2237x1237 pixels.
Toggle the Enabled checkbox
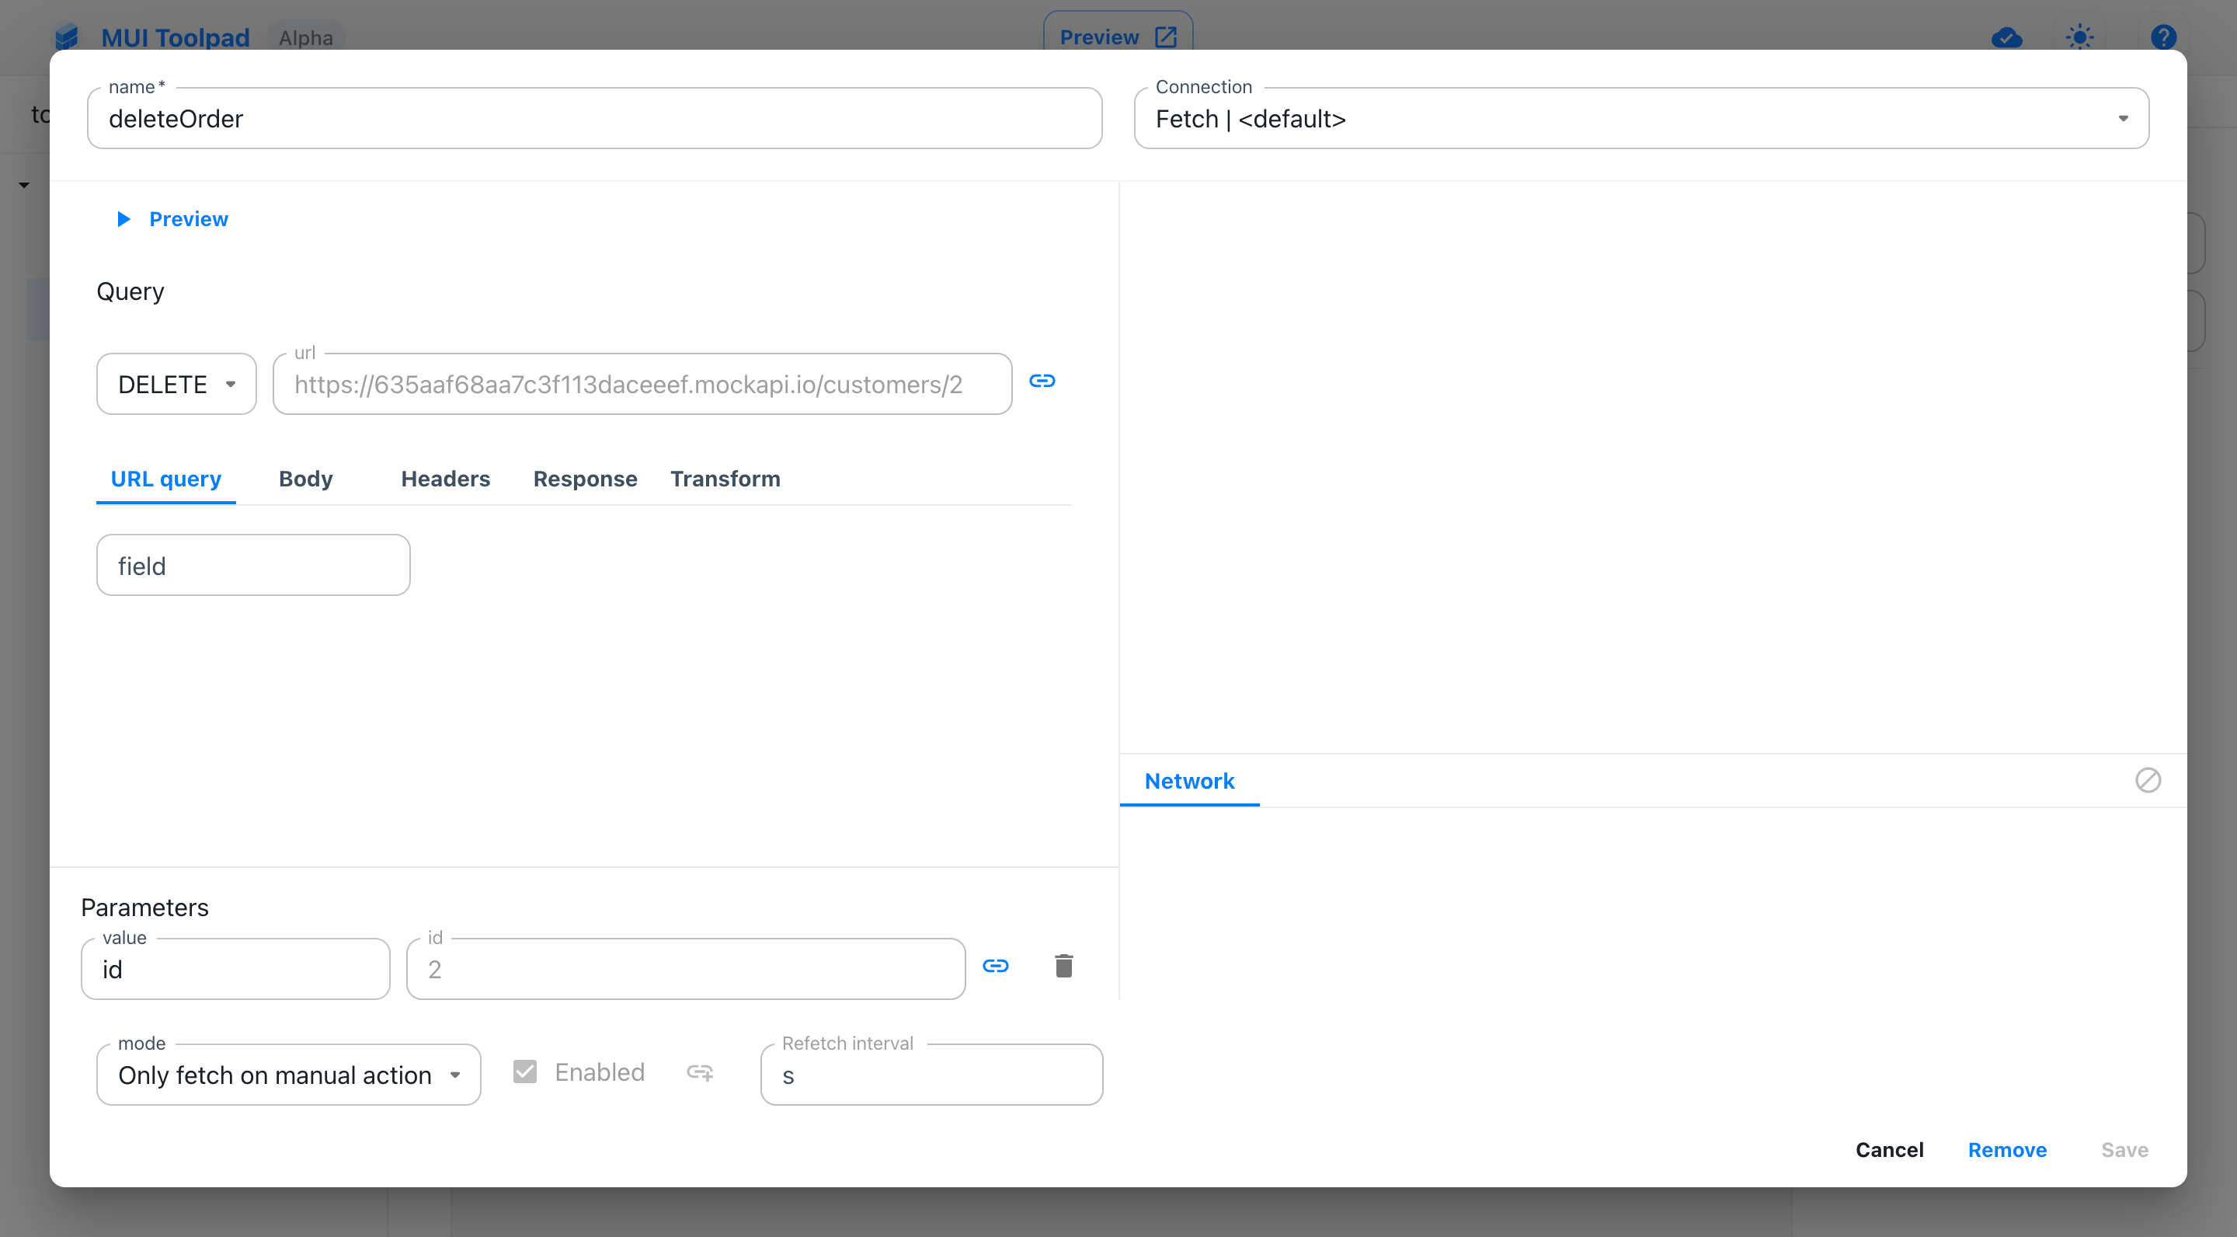pos(525,1072)
